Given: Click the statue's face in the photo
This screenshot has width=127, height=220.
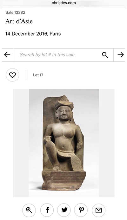Looking at the screenshot, I should [x=64, y=113].
